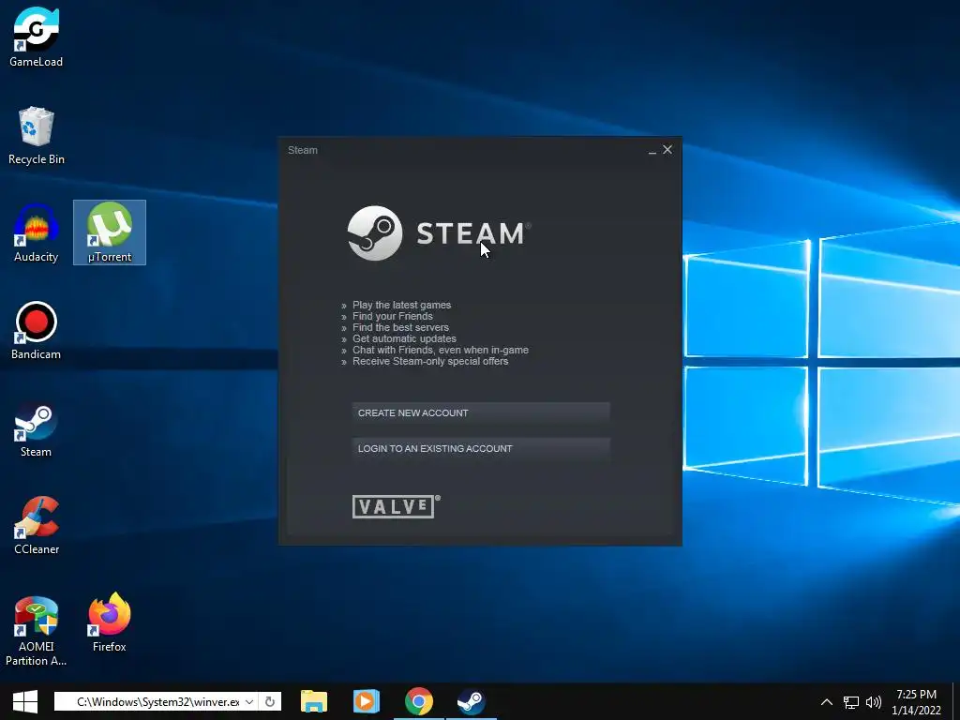Click the refresh button in taskbar address bar
Screen dimensions: 960x720
pyautogui.click(x=269, y=701)
